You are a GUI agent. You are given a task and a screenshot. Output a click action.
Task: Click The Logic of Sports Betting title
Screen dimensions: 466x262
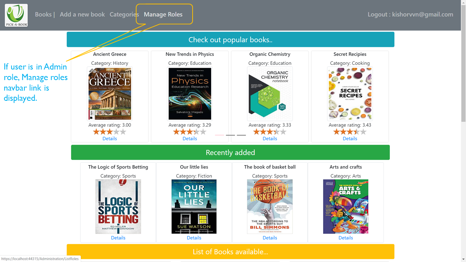[x=118, y=167]
